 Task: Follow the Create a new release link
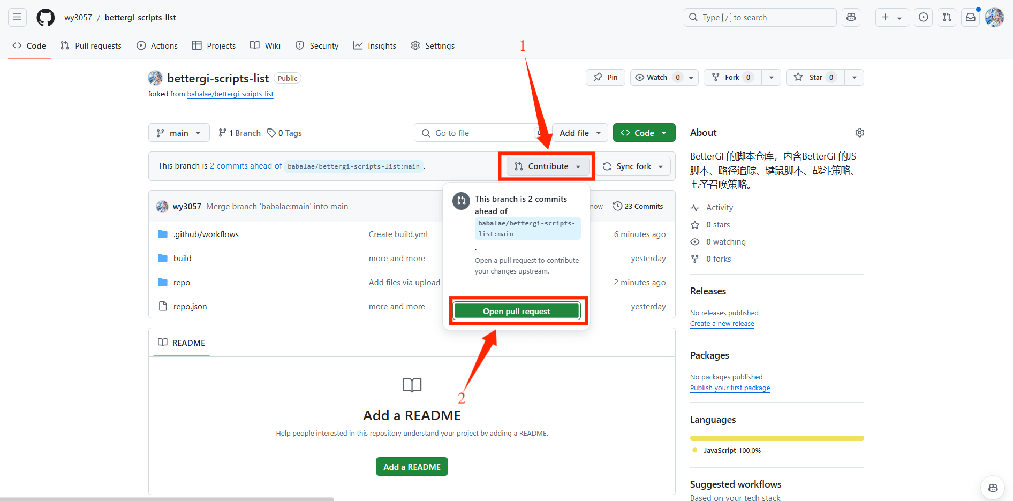click(722, 323)
